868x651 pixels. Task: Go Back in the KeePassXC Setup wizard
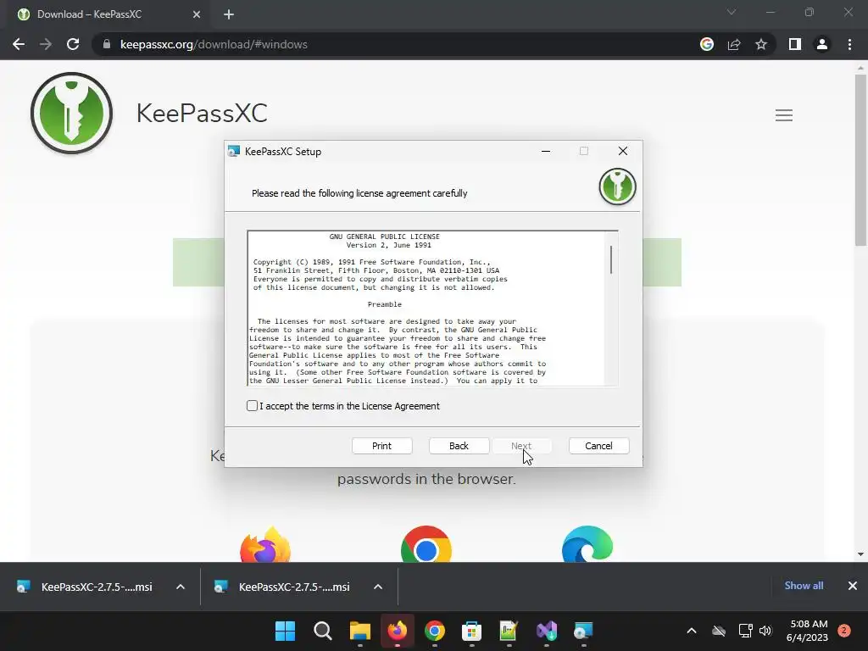point(459,446)
